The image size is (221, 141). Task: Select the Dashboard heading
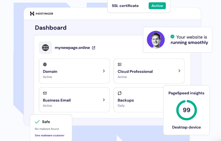tap(51, 28)
